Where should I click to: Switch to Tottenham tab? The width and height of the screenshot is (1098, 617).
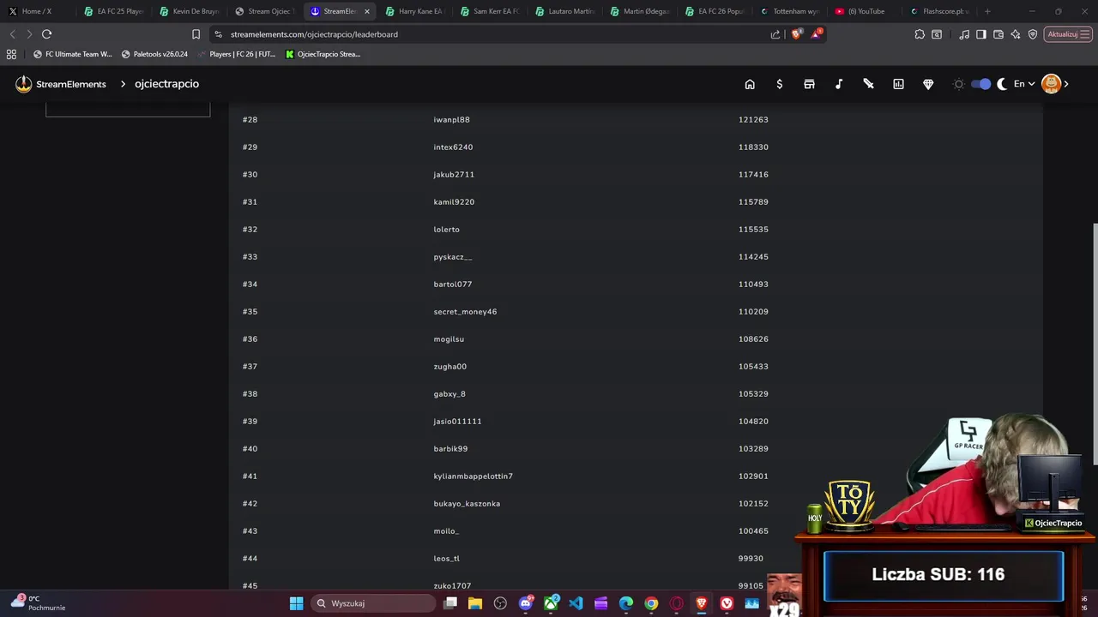click(791, 11)
